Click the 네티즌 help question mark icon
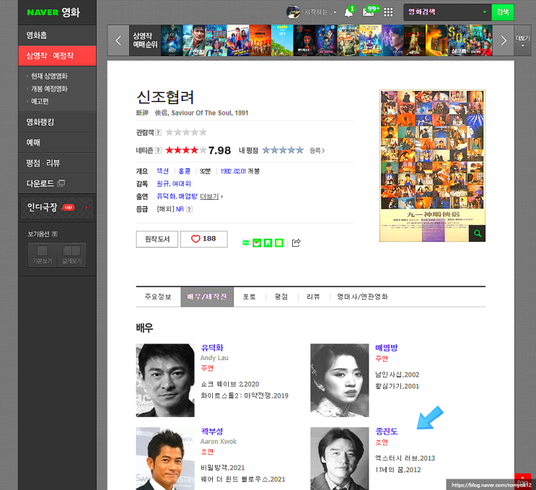Screen dimensions: 536x490 point(158,150)
